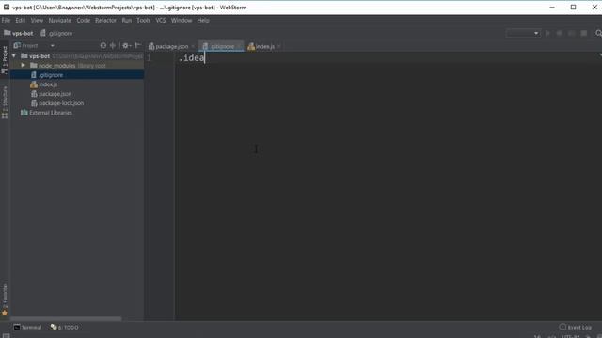This screenshot has width=602, height=338.
Task: Open the Navigate menu
Action: tap(60, 21)
